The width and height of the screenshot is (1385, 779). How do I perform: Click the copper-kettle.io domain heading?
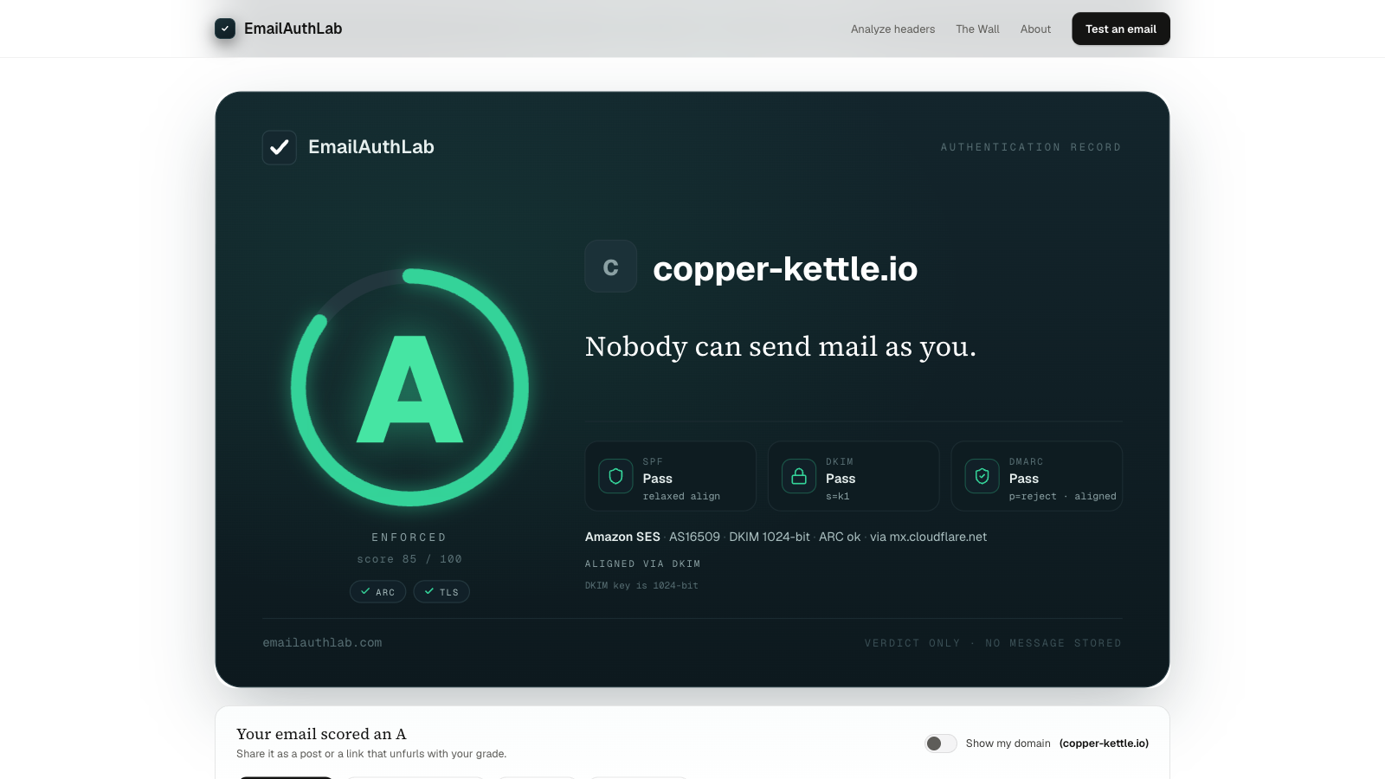coord(785,269)
